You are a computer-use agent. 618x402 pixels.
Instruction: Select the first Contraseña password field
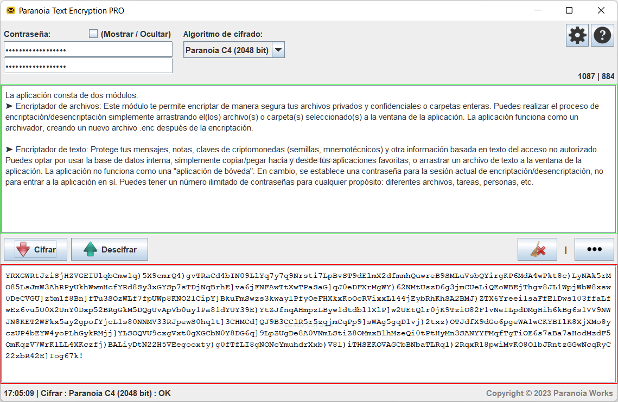pos(88,49)
